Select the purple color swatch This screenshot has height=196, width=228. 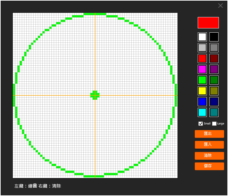coord(214,69)
